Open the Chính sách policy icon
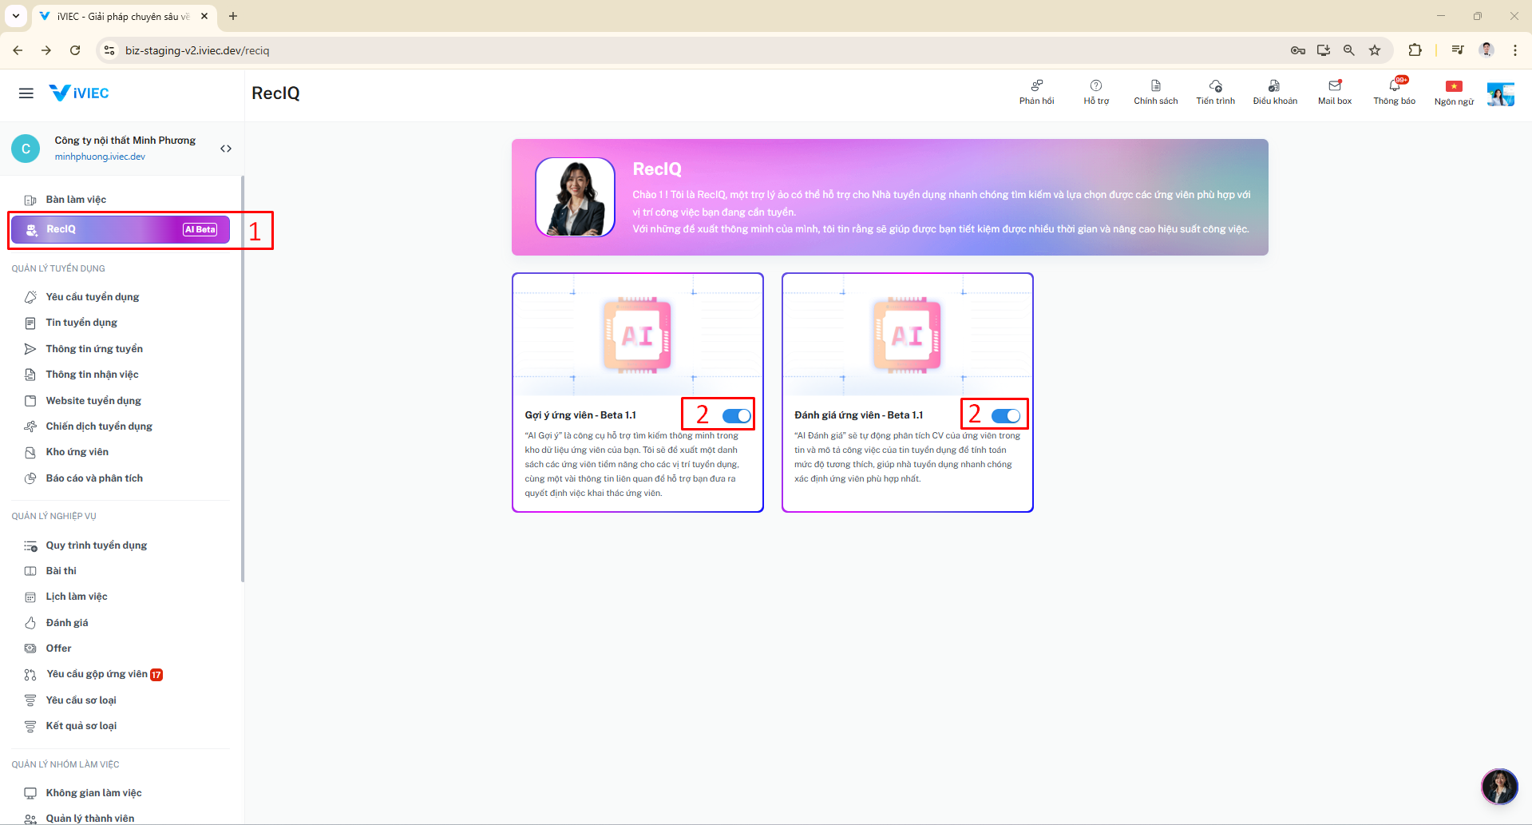Screen dimensions: 1532x825 pyautogui.click(x=1155, y=86)
